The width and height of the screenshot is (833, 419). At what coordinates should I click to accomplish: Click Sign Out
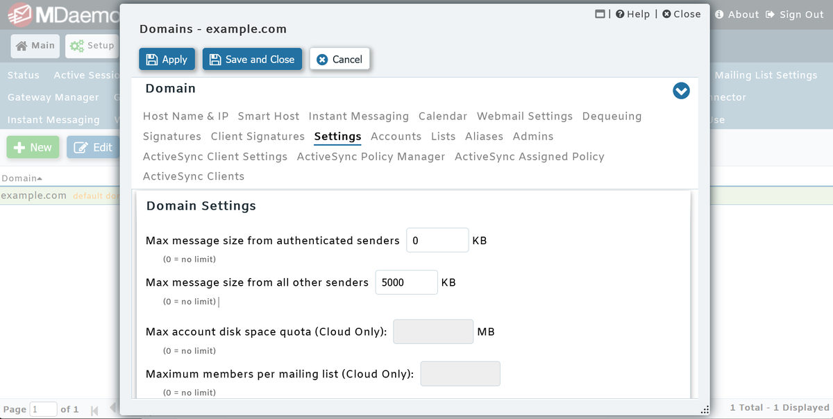[x=795, y=14]
